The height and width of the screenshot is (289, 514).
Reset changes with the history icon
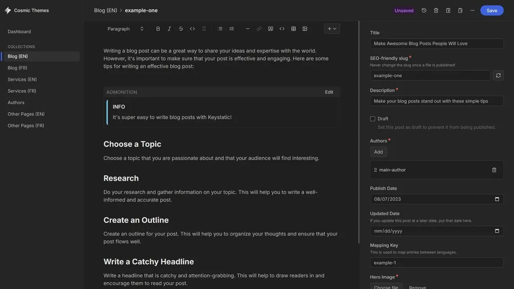[x=424, y=10]
